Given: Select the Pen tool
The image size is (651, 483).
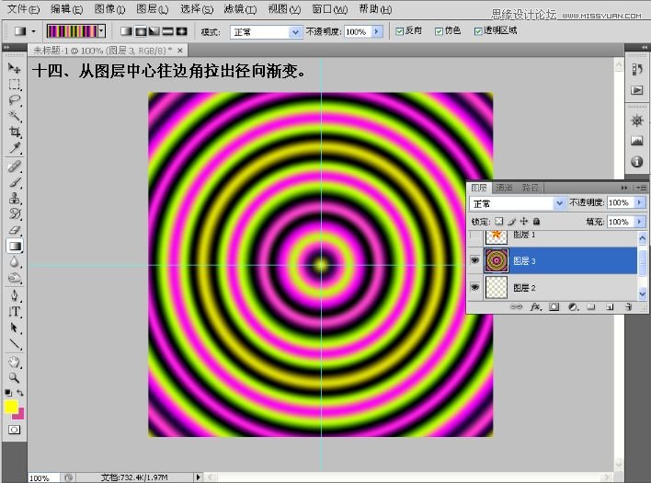Looking at the screenshot, I should (x=14, y=295).
